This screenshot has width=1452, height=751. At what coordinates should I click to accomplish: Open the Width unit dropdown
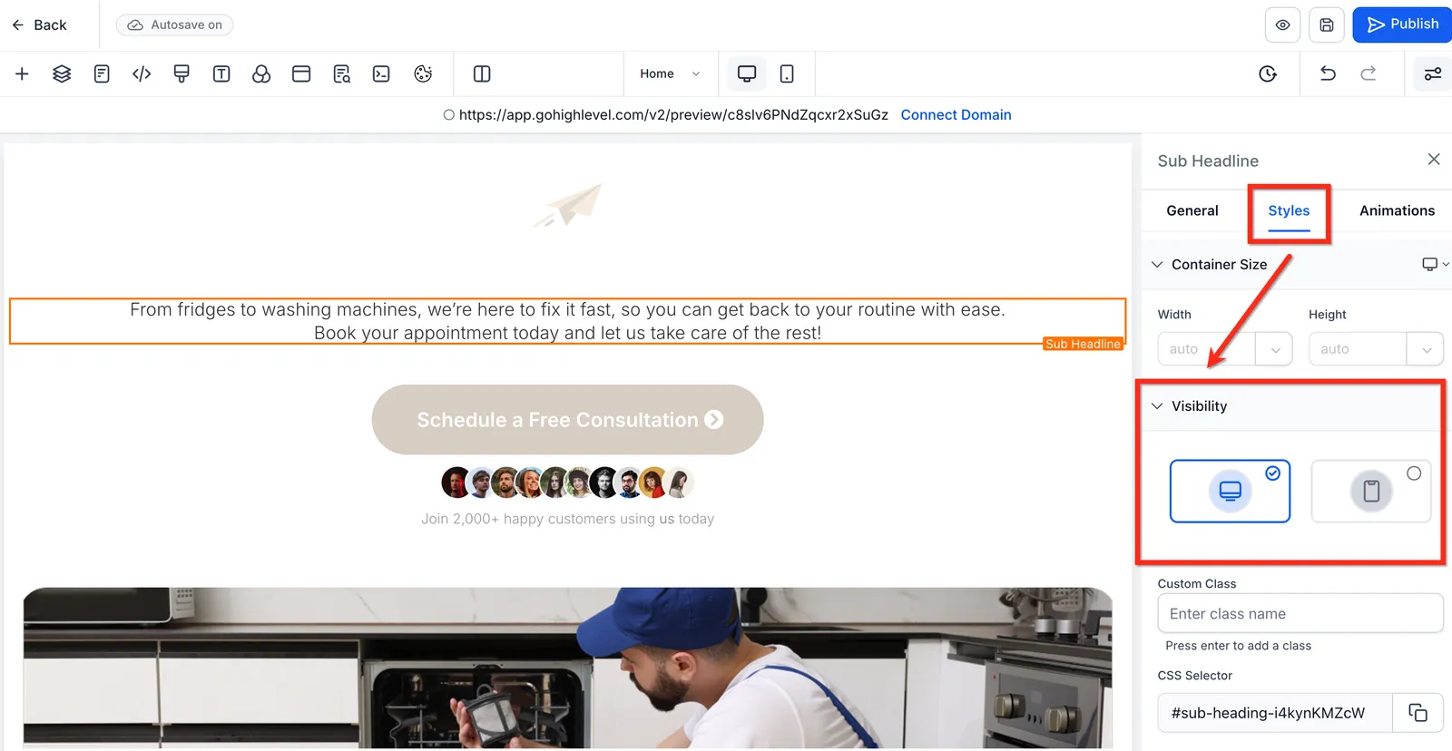pos(1275,349)
